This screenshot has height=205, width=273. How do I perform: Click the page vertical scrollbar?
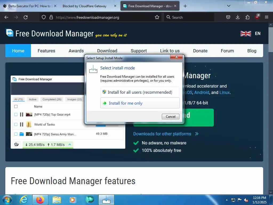point(271,39)
